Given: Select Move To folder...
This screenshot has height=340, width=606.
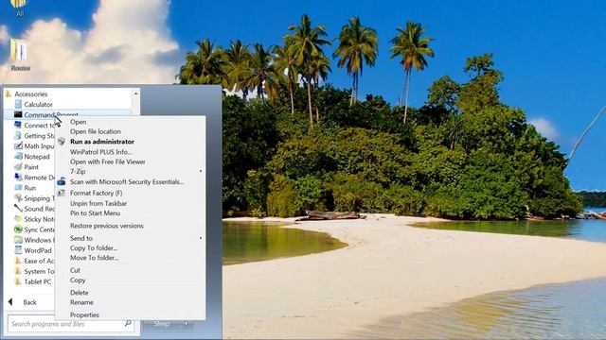Looking at the screenshot, I should (95, 258).
